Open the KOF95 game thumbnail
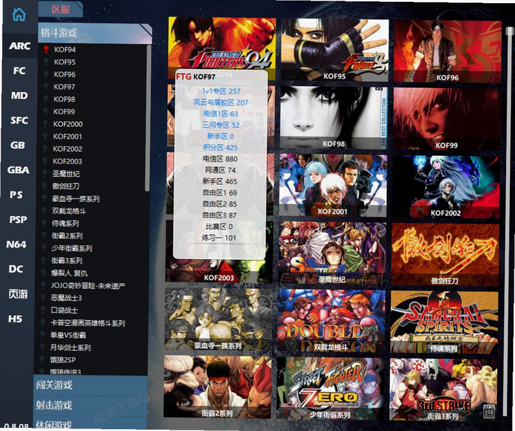The height and width of the screenshot is (431, 515). tap(334, 50)
